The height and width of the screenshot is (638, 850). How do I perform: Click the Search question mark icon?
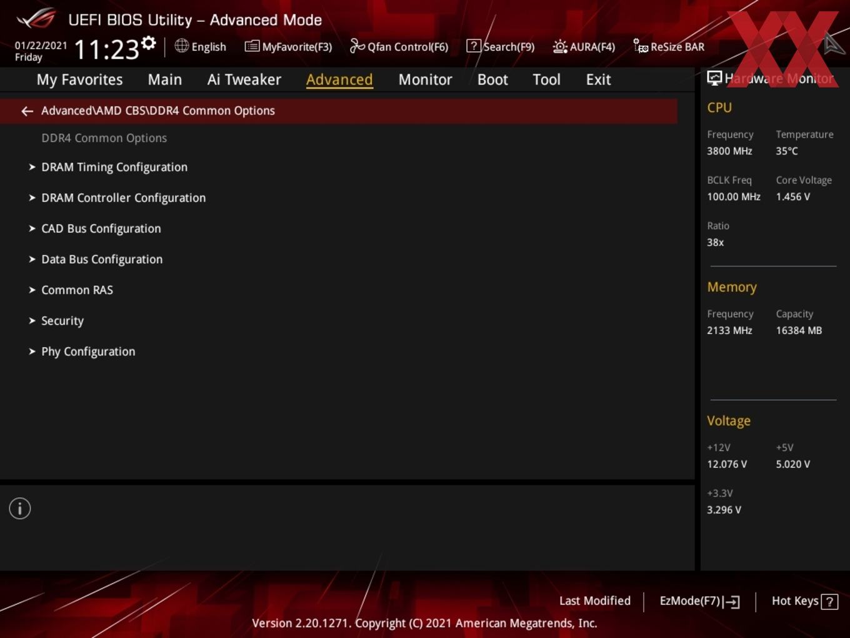[x=474, y=46]
